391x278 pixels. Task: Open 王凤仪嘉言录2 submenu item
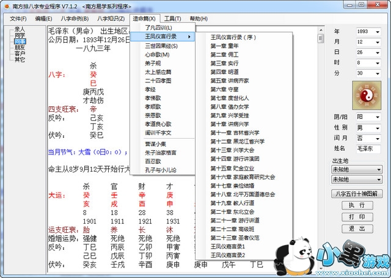tap(244, 255)
